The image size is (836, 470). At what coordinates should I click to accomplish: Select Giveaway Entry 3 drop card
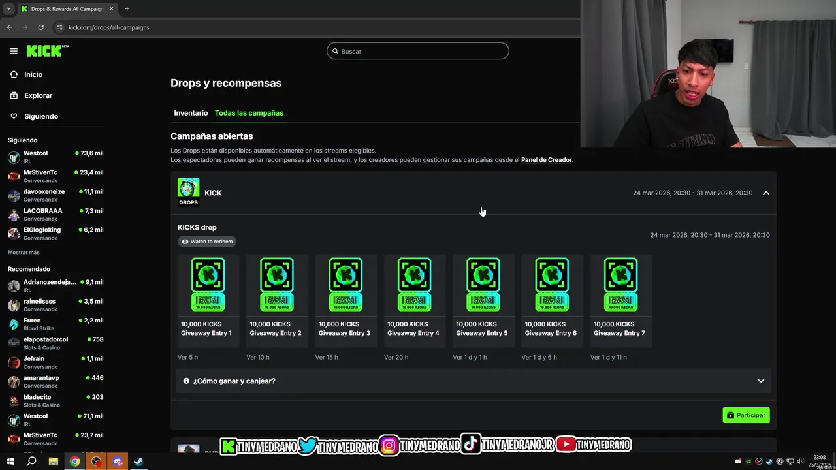point(346,300)
